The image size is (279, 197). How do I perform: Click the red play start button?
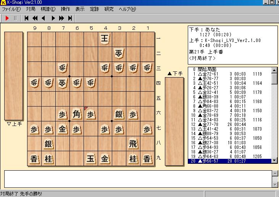coord(7,18)
